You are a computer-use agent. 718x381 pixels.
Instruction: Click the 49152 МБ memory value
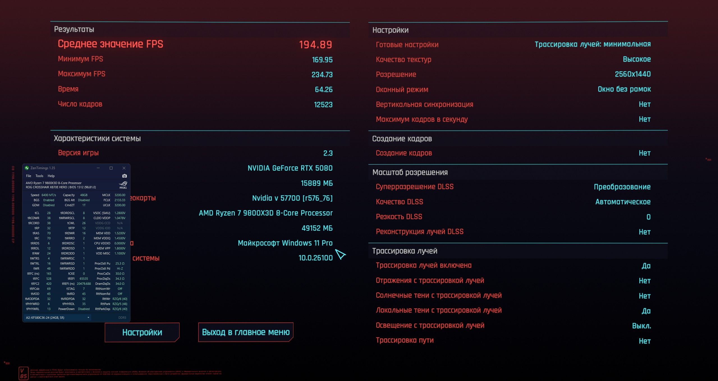(x=317, y=228)
